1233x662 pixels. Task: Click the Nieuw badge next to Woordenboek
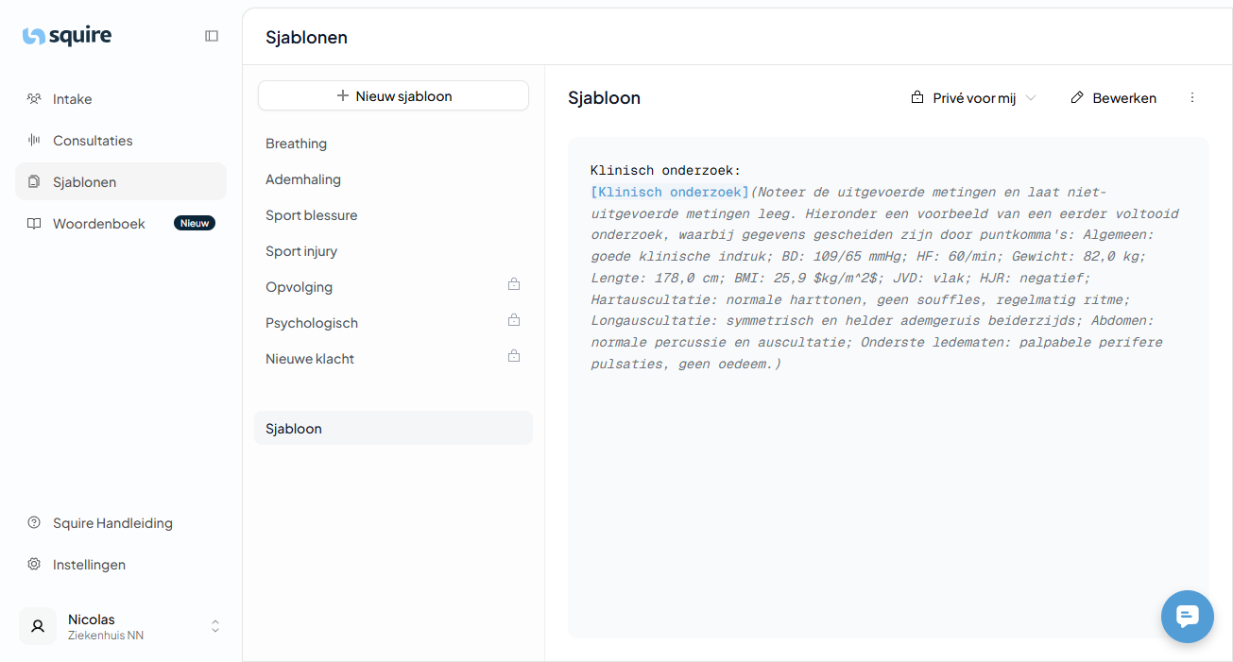coord(195,224)
